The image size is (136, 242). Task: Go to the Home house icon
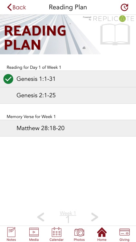102,232
